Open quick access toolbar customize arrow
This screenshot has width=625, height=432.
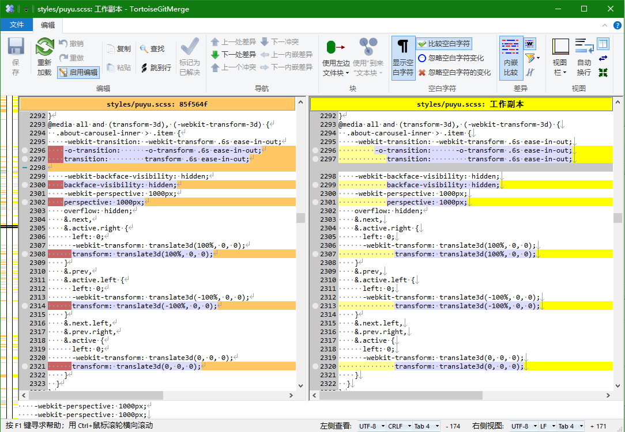(x=26, y=9)
